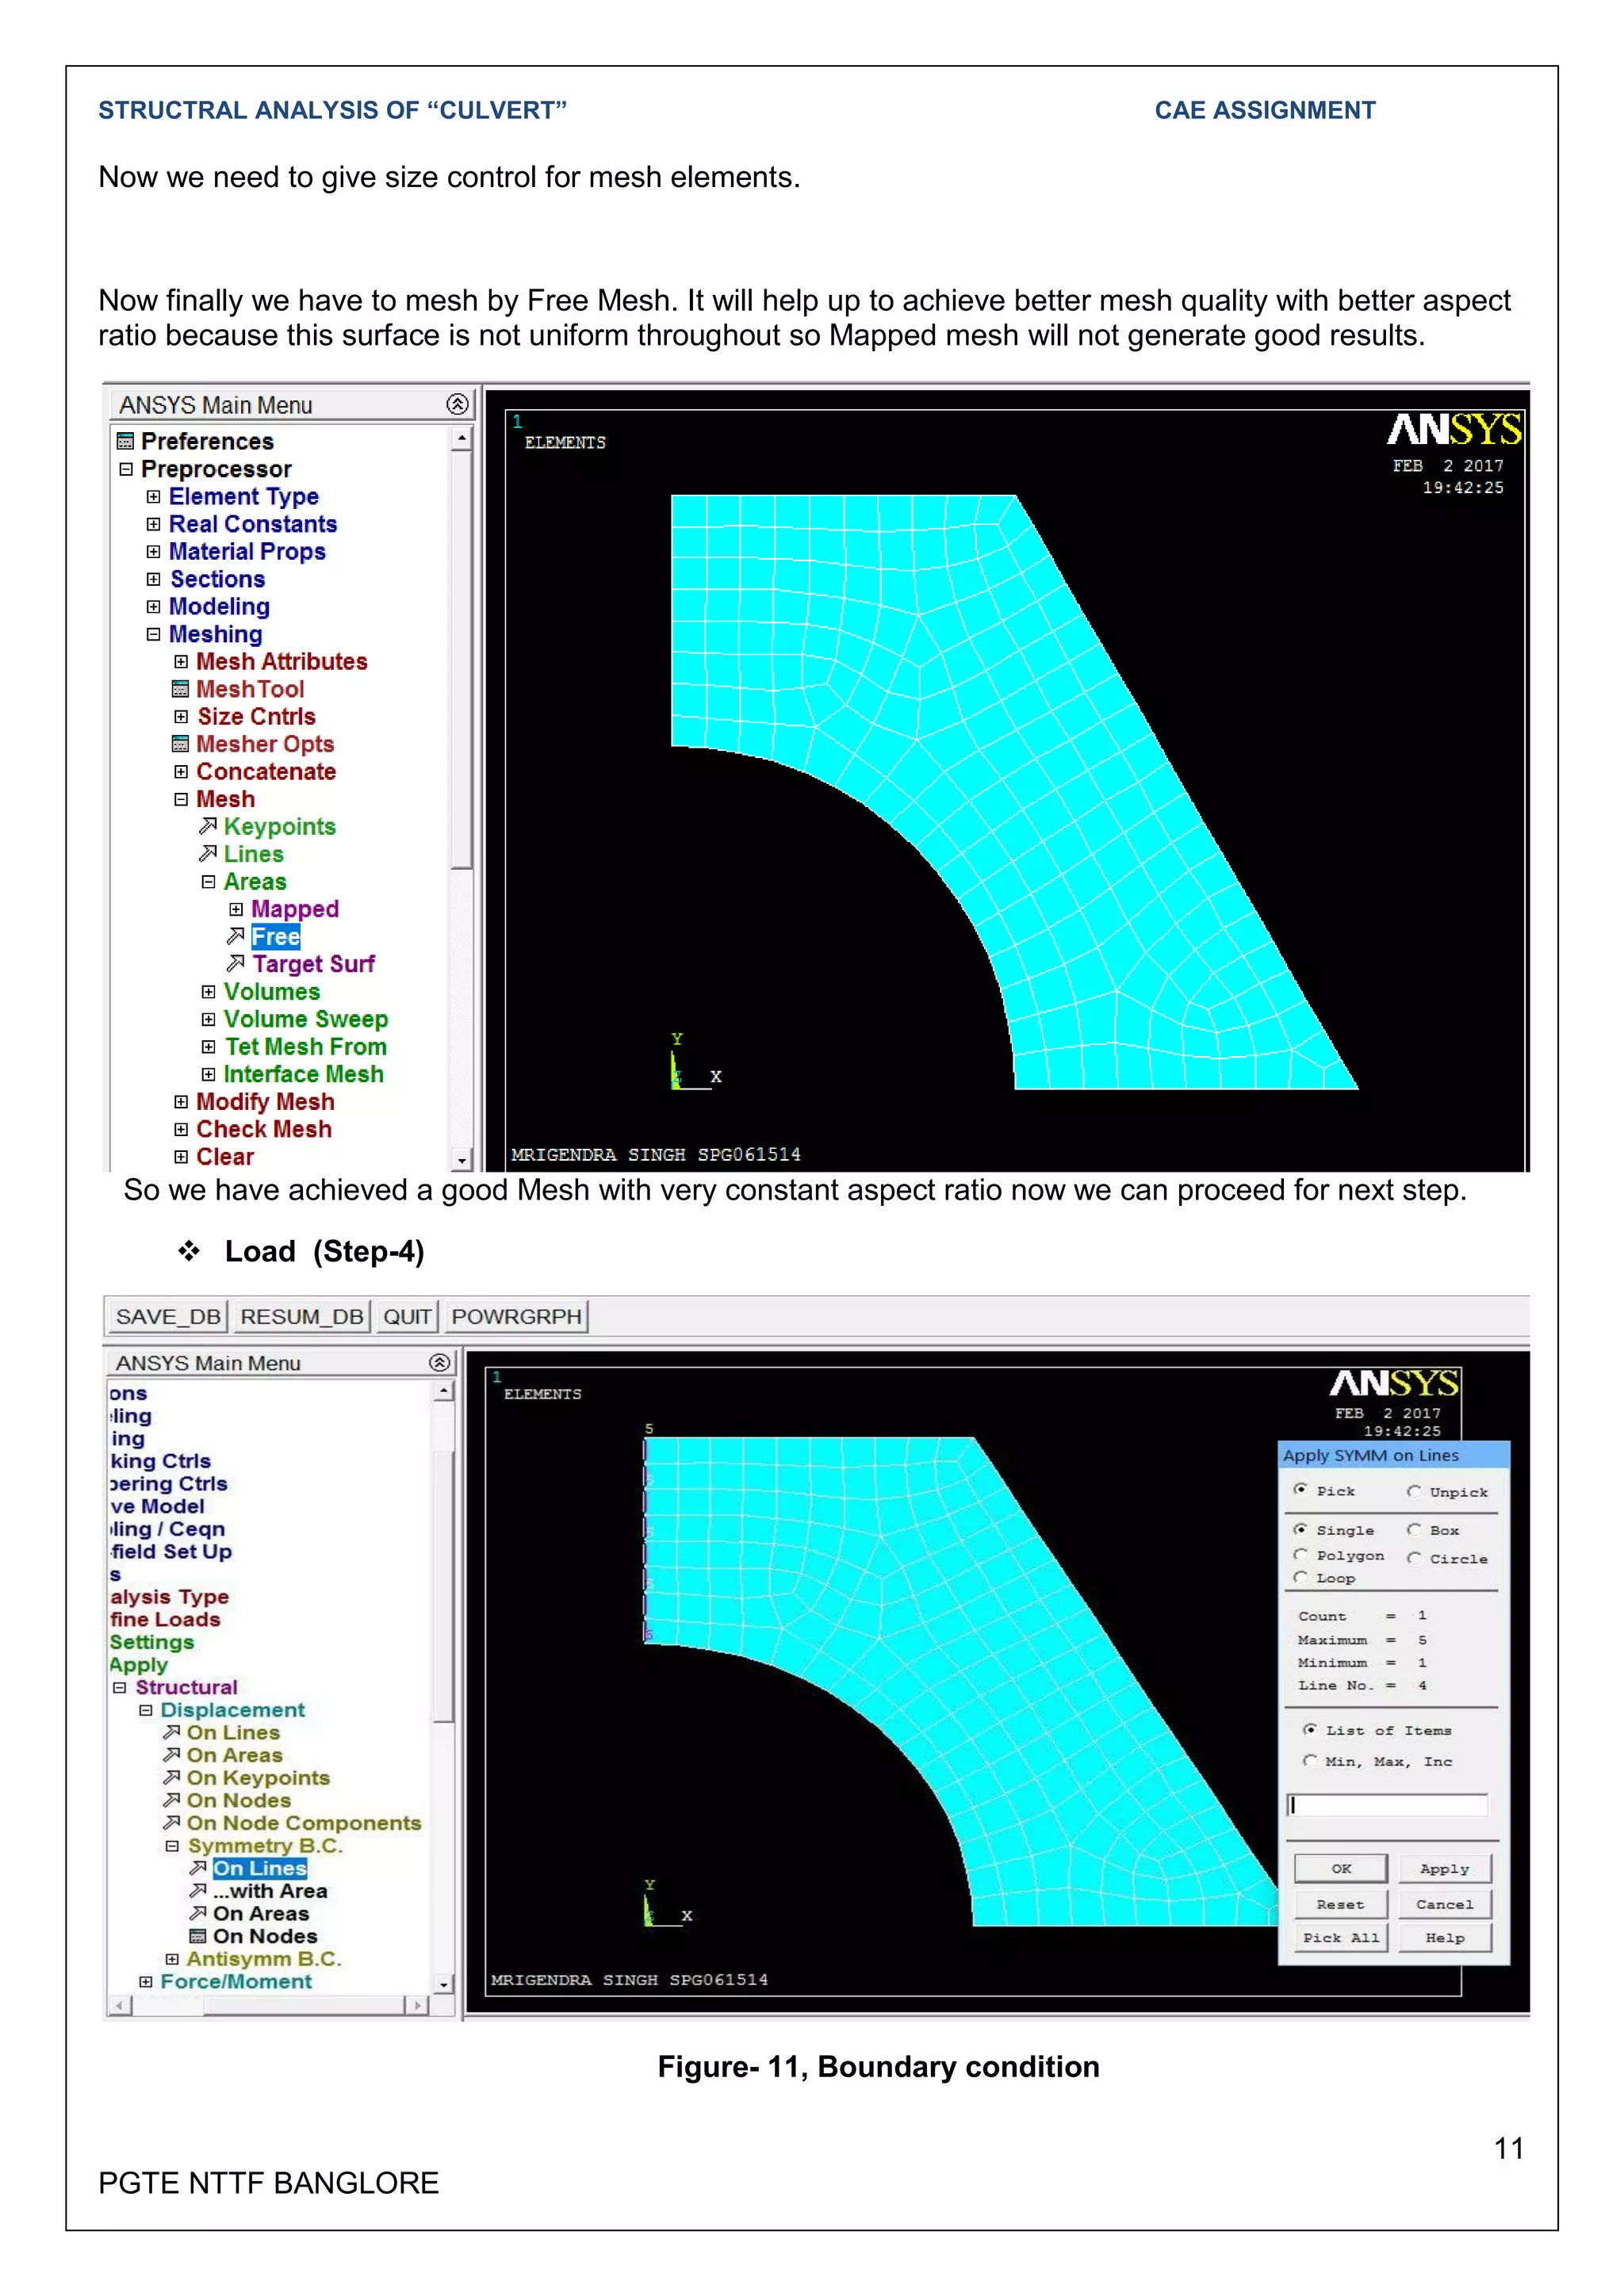This screenshot has width=1624, height=2296.
Task: Choose Single picking mode
Action: click(x=1300, y=1529)
